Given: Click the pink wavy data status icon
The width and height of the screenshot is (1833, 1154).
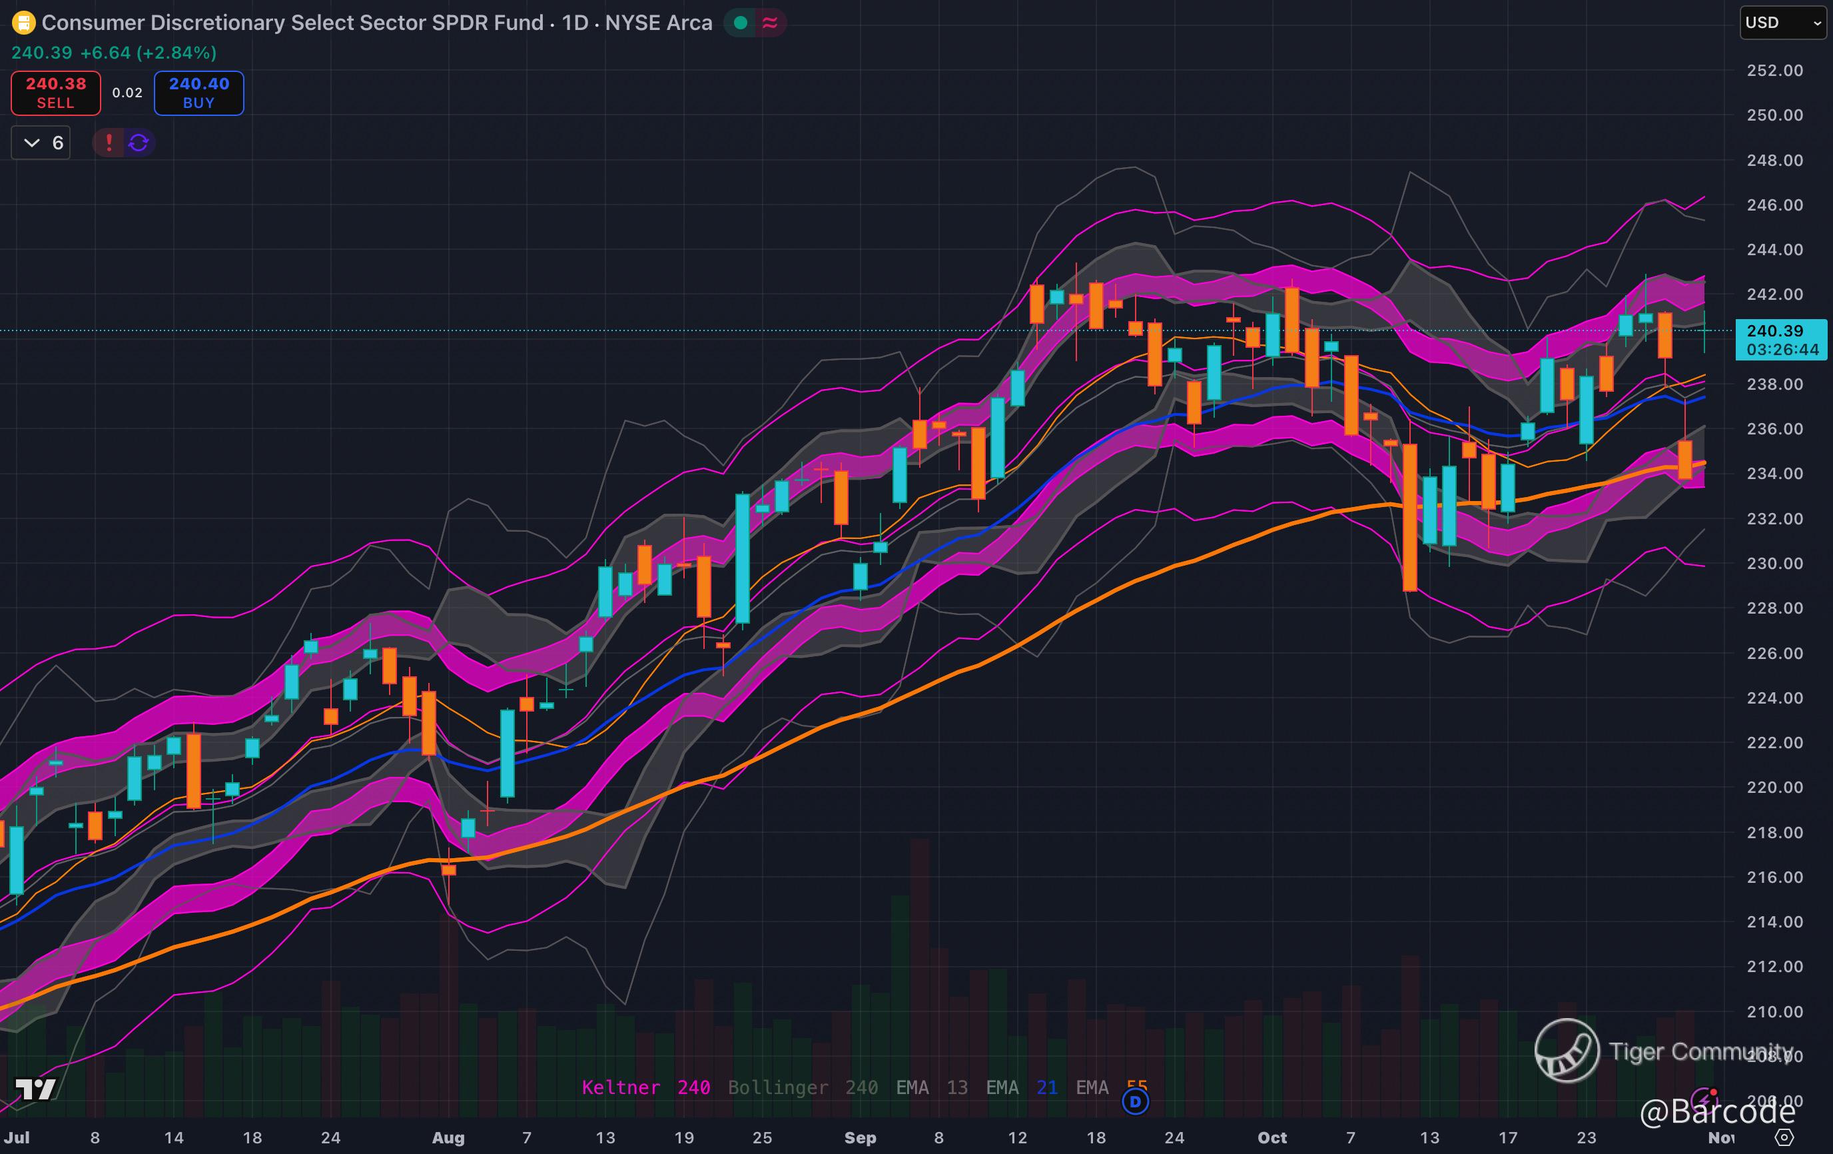Looking at the screenshot, I should (x=771, y=23).
